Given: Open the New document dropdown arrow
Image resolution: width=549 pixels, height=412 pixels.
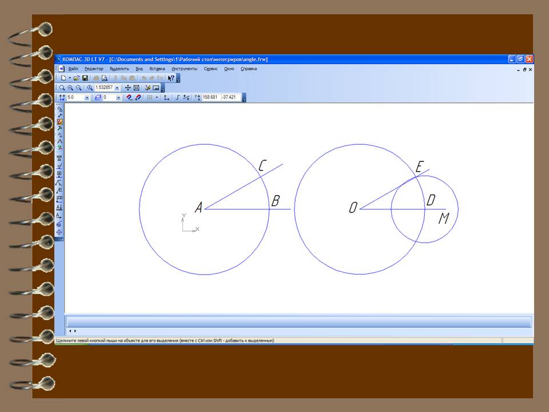Looking at the screenshot, I should click(70, 78).
